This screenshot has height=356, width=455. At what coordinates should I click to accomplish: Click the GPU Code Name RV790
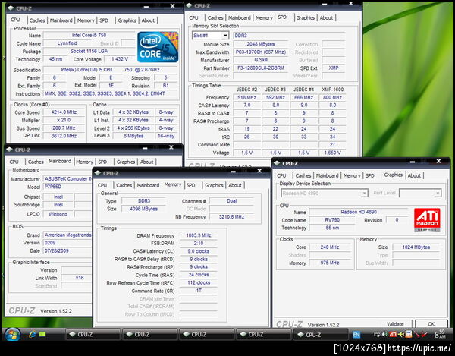click(332, 220)
